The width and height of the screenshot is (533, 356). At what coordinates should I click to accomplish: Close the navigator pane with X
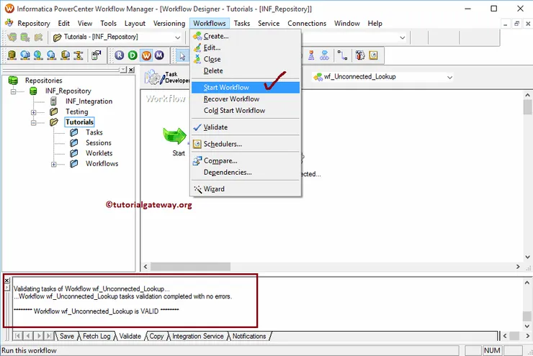(x=131, y=70)
